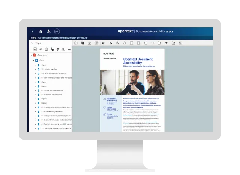The image size is (240, 175).
Task: Select 'OpenText Document Accessibility, a' P tag
Action: tap(56, 125)
